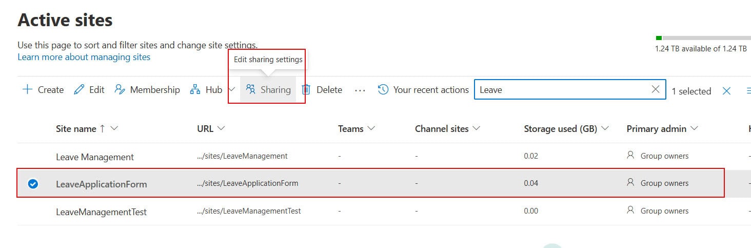
Task: Click storage value 0.04
Action: [x=531, y=183]
